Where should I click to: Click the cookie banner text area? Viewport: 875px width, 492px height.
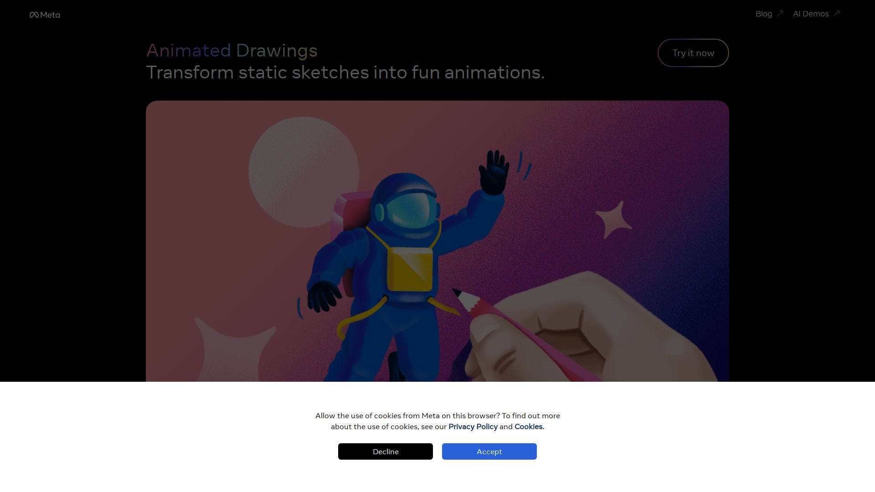[x=437, y=421]
